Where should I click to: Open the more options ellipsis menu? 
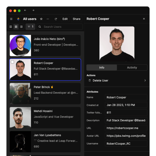pos(48,19)
